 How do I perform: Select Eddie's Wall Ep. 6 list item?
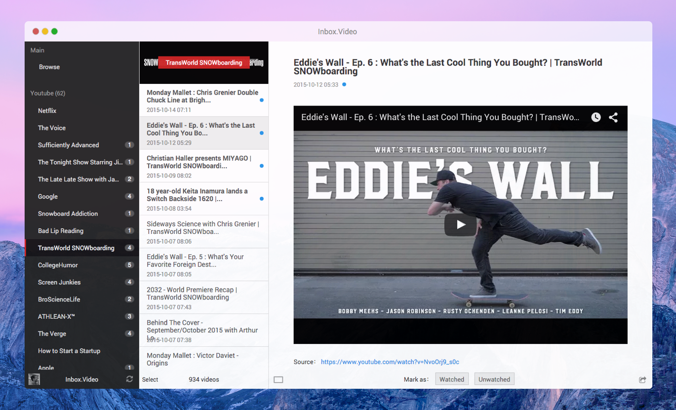pyautogui.click(x=204, y=133)
